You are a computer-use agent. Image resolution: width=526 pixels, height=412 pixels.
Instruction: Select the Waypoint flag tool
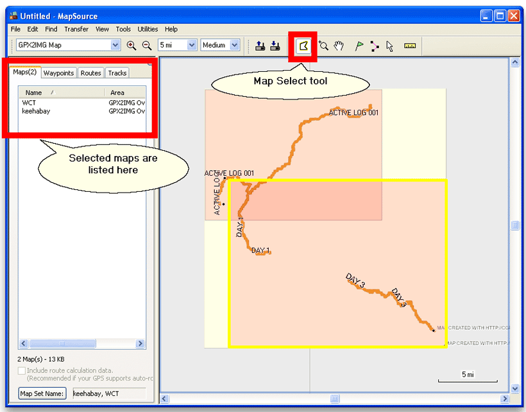click(359, 46)
